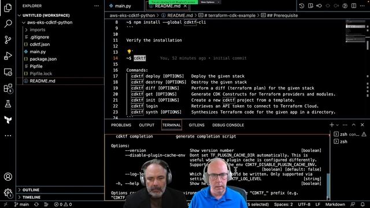Image resolution: width=370 pixels, height=208 pixels.
Task: Open the Testing flask view
Action: (x=8, y=104)
